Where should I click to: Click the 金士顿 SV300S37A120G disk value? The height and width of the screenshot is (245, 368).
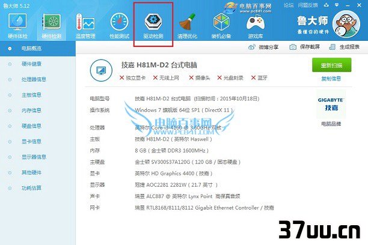pyautogui.click(x=188, y=162)
